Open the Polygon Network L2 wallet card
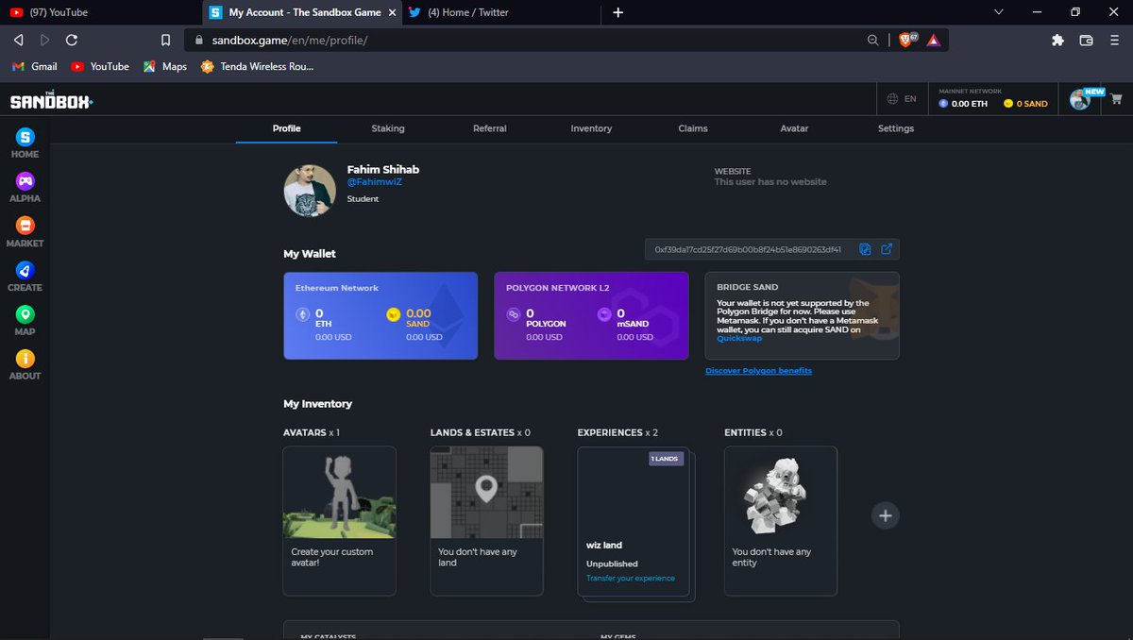Viewport: 1133px width, 640px height. (x=591, y=316)
